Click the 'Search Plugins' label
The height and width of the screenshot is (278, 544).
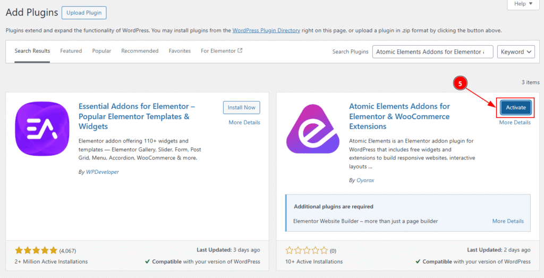(351, 52)
